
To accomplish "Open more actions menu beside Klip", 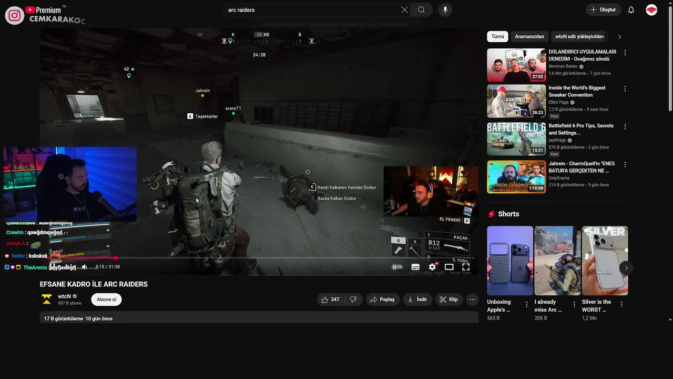I will tap(472, 300).
